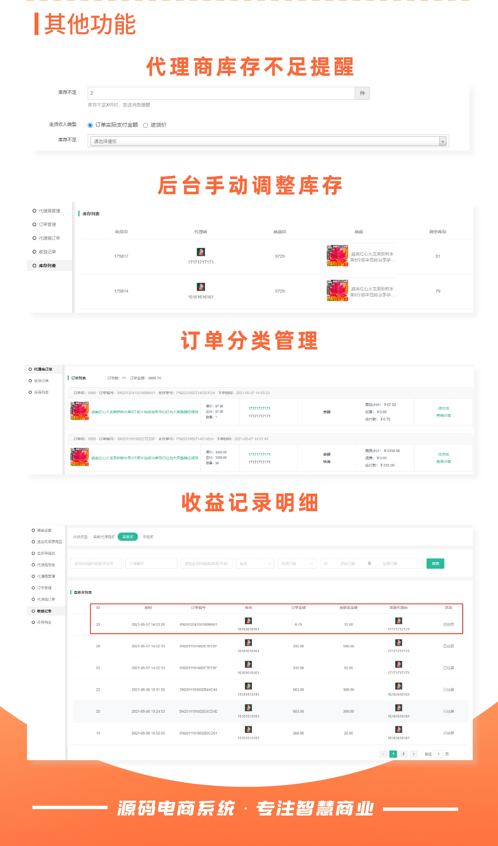Click the 结束日期 end date field
Viewport: 498px width, 846px height.
click(x=390, y=563)
